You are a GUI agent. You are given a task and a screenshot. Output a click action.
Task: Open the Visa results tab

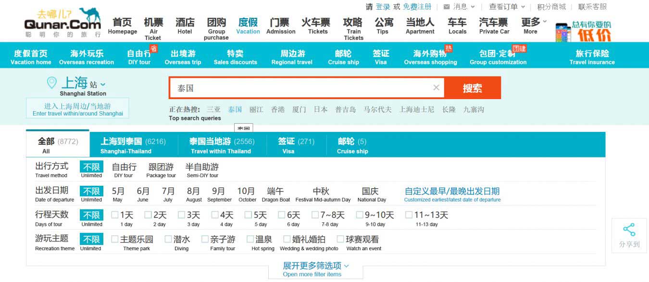click(296, 144)
